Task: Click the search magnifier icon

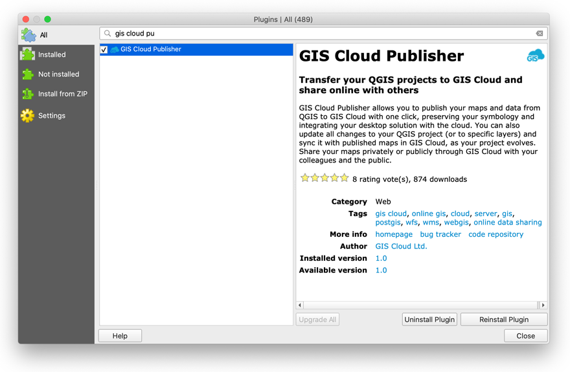Action: click(x=108, y=34)
